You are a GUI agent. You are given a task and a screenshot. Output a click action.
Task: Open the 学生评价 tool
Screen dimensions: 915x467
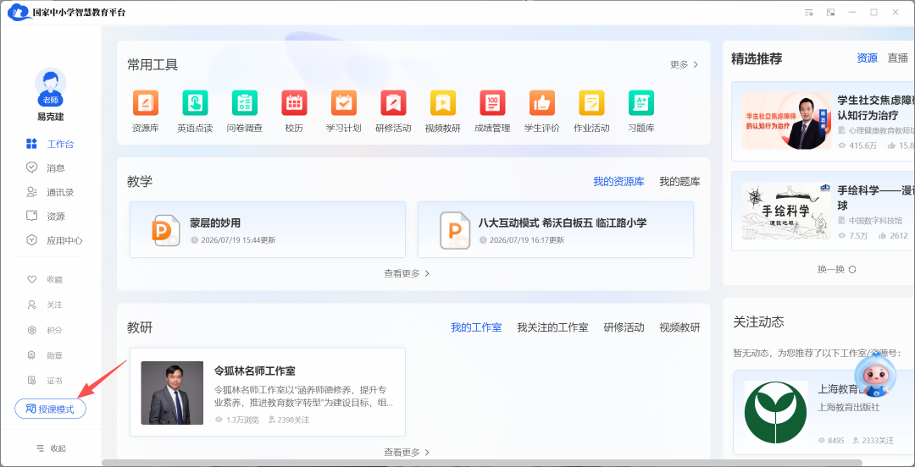[x=542, y=102]
